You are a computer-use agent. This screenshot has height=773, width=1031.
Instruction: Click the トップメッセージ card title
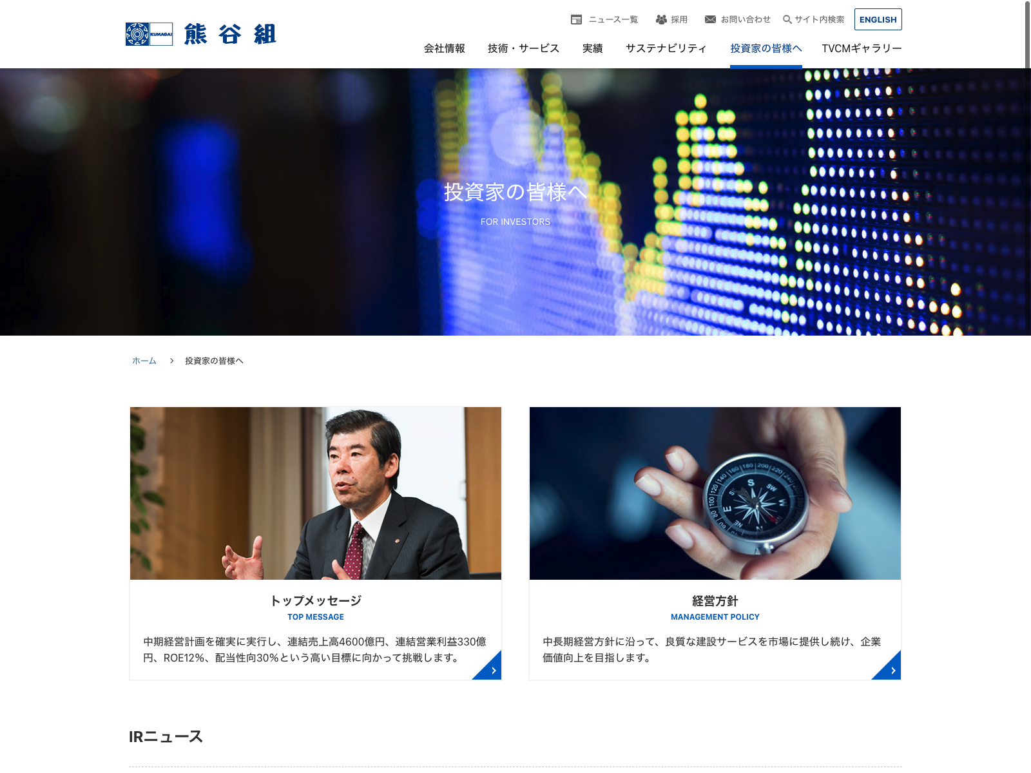click(316, 600)
